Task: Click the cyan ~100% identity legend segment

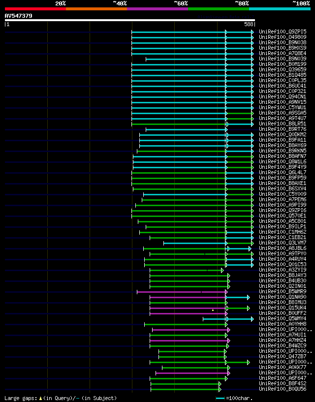Action: (x=280, y=9)
